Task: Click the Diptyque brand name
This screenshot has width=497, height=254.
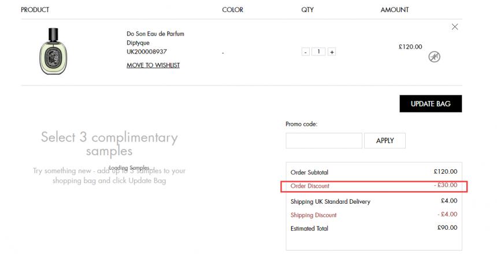Action: [x=138, y=43]
